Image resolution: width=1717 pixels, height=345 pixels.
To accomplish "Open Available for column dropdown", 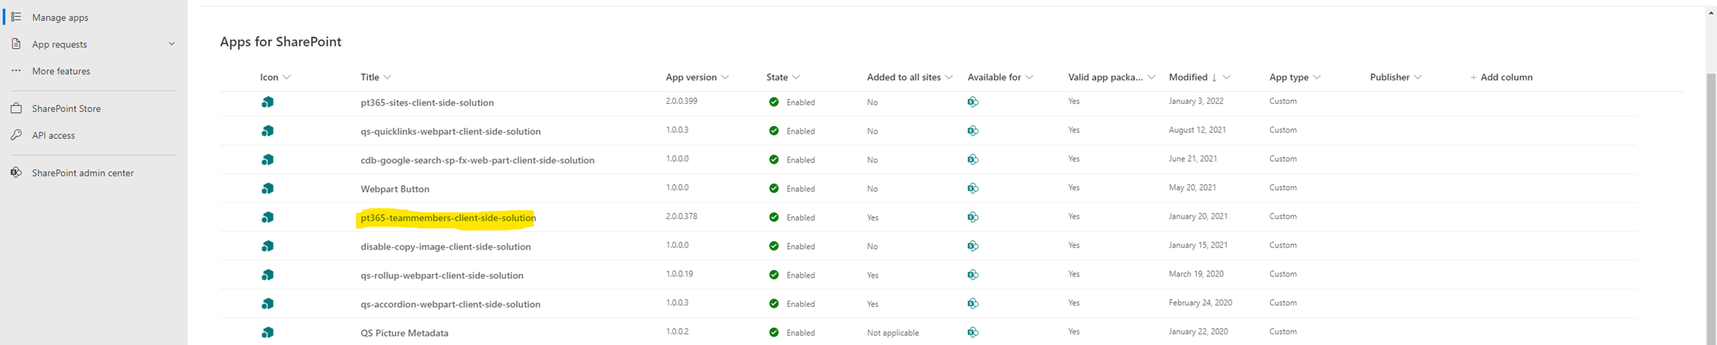I will (x=1030, y=77).
